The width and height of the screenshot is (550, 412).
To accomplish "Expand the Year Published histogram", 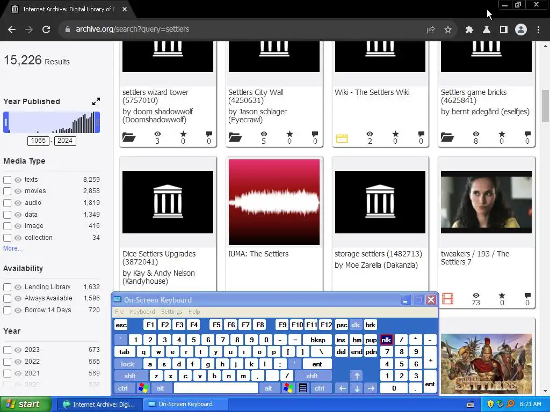I will pyautogui.click(x=96, y=101).
